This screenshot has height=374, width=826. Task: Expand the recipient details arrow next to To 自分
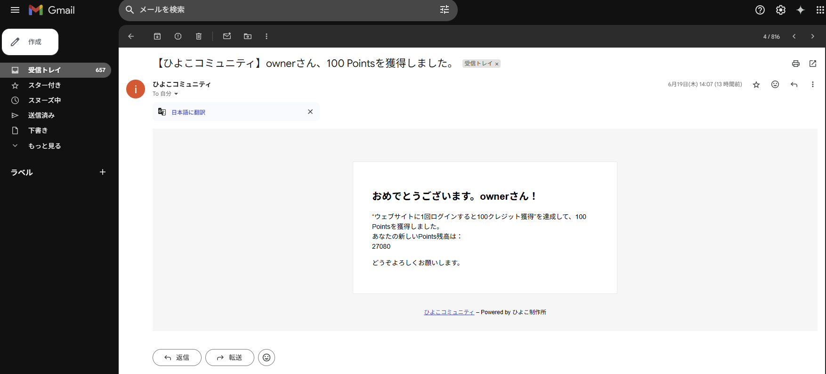pyautogui.click(x=176, y=94)
